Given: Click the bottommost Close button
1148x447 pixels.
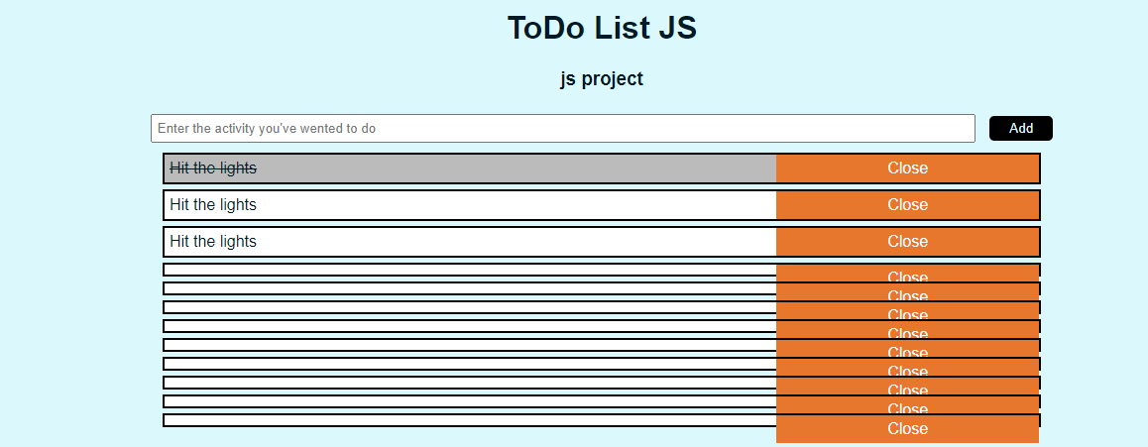Looking at the screenshot, I should point(908,429).
